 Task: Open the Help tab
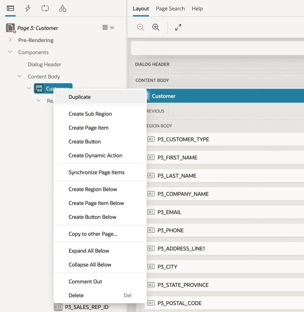[197, 9]
